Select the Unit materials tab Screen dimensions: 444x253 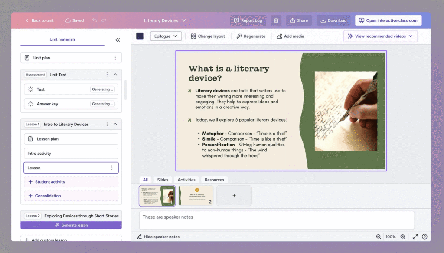pyautogui.click(x=62, y=39)
